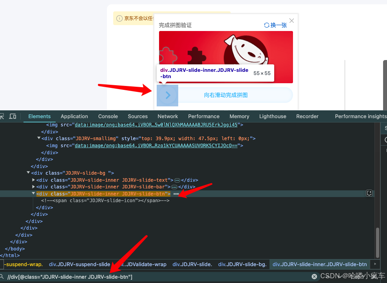The height and width of the screenshot is (283, 387).
Task: Select the closing </body> tag line
Action: coord(15,248)
